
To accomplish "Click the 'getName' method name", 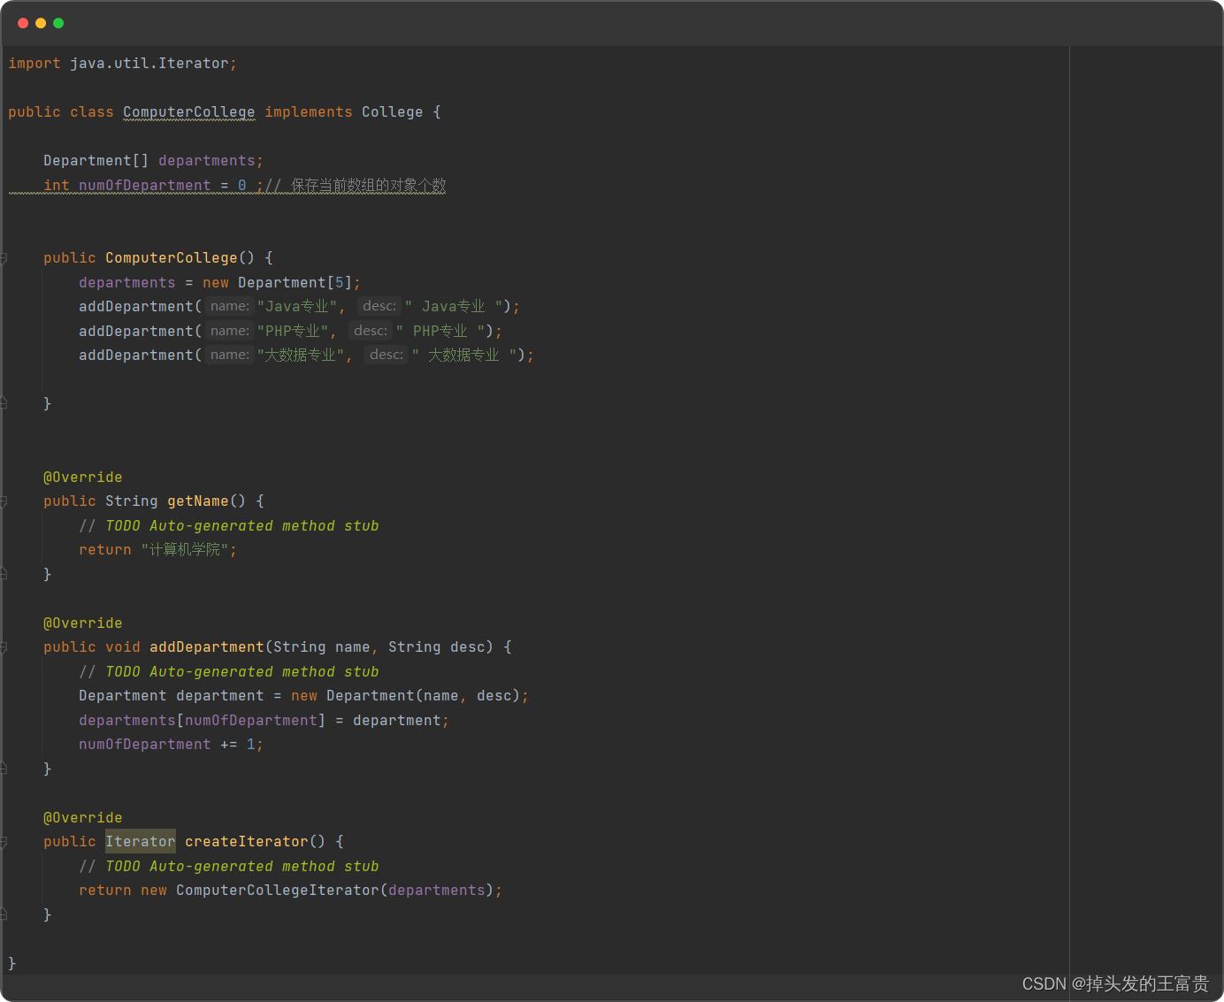I will (x=198, y=501).
